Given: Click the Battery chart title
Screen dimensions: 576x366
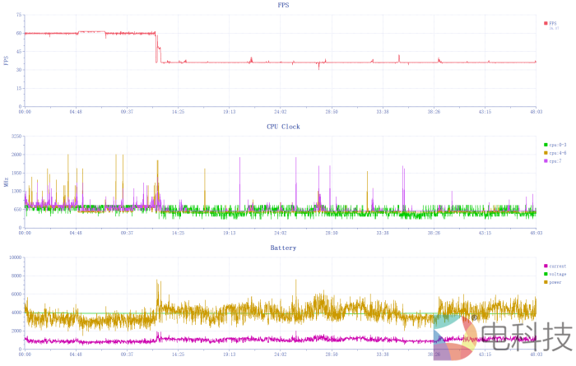Looking at the screenshot, I should 283,248.
